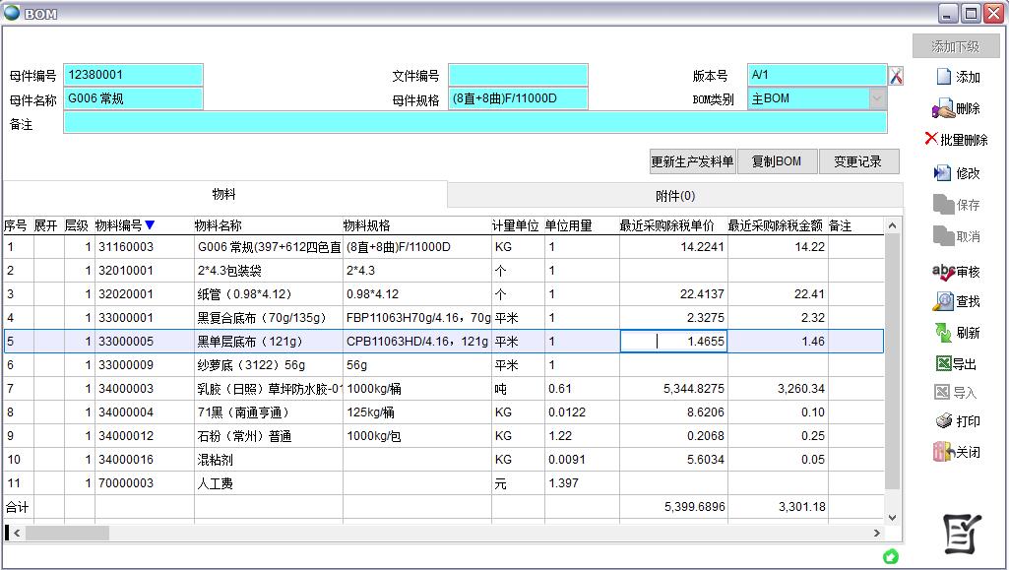Select the 物料 tab

224,195
